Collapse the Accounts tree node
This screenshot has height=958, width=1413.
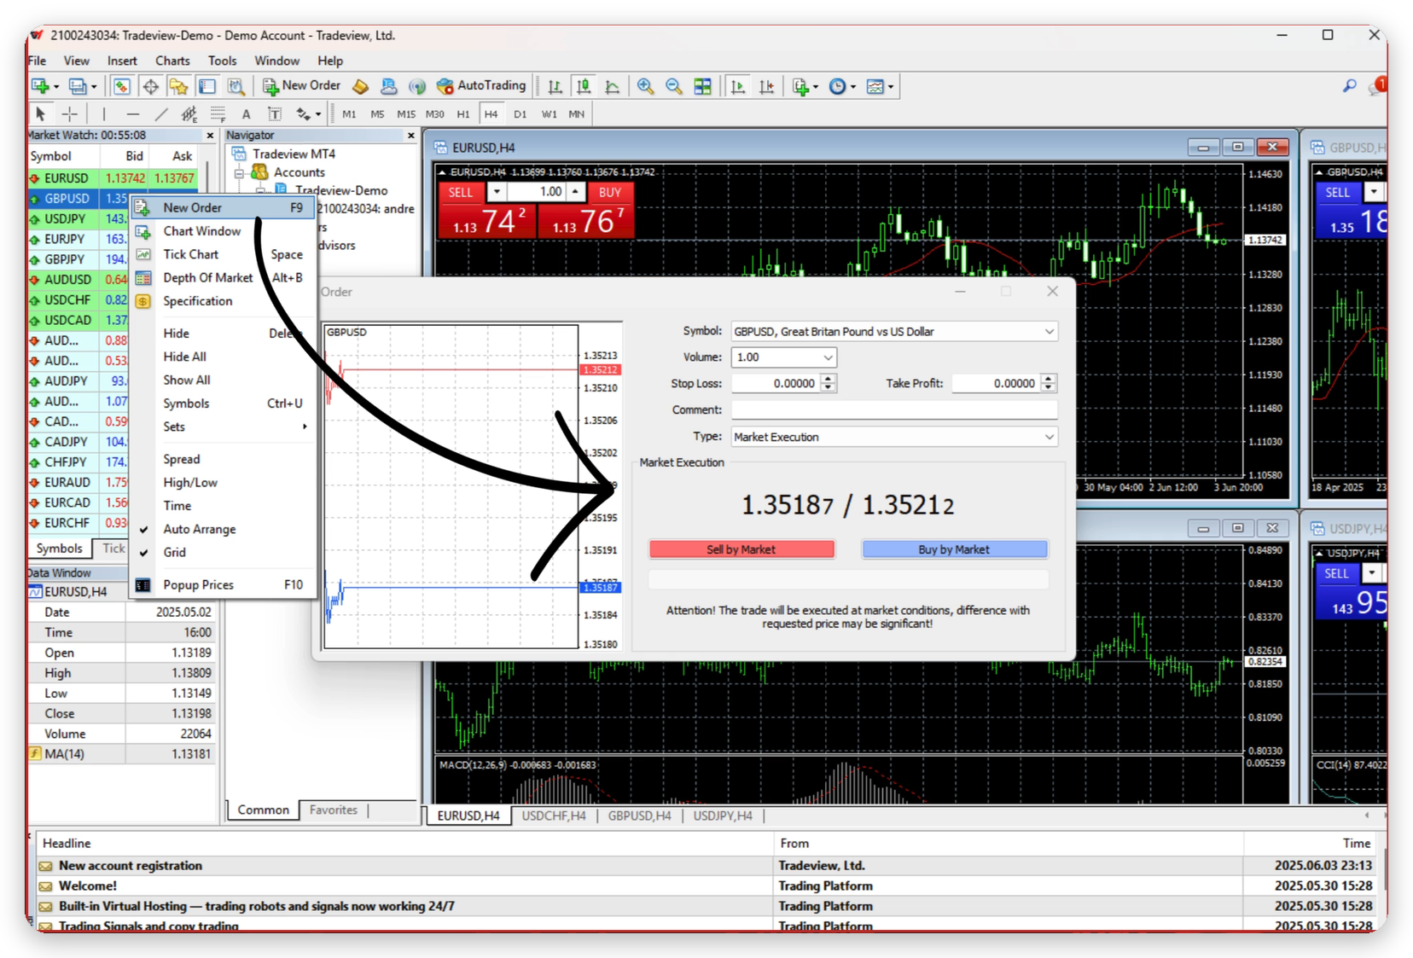[x=241, y=172]
